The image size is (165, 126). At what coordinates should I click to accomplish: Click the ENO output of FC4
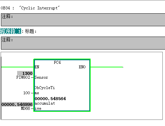pos(82,67)
